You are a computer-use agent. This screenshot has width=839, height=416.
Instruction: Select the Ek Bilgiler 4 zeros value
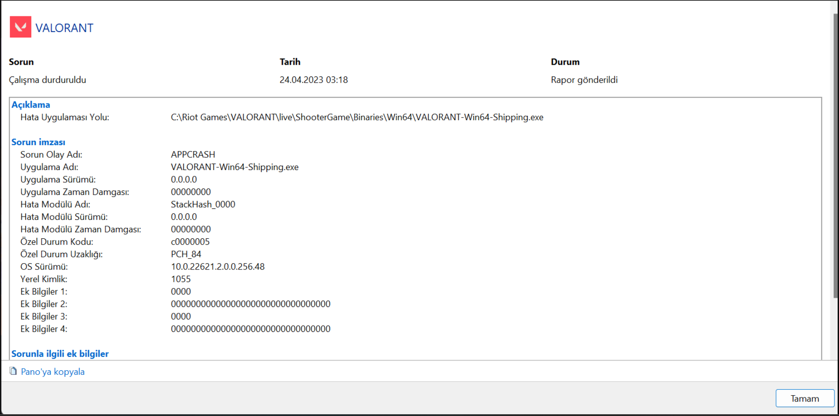pos(251,329)
